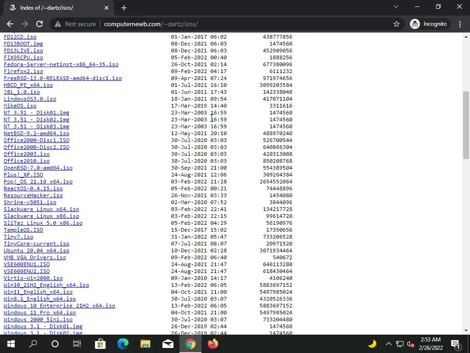Download Win11_English_x64.iso
The image size is (470, 353).
click(x=38, y=292)
